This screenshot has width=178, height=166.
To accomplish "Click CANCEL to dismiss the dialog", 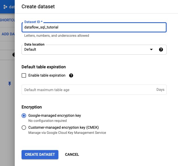I will coord(72,154).
